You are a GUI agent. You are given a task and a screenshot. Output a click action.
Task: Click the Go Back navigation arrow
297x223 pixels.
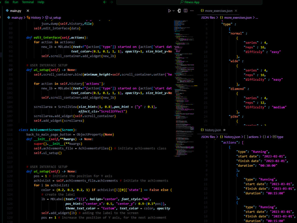coord(105,2)
